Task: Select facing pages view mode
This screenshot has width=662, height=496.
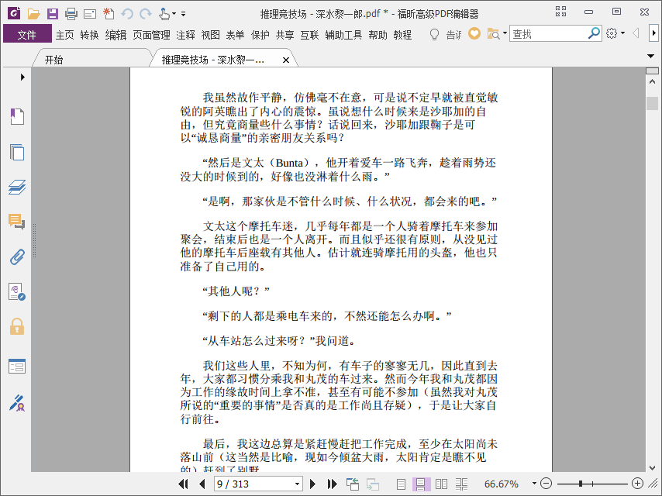Action: click(441, 484)
